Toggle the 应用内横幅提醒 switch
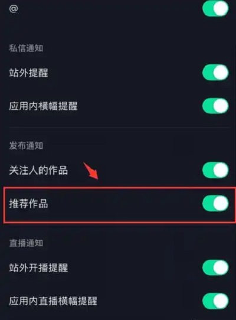 215,106
